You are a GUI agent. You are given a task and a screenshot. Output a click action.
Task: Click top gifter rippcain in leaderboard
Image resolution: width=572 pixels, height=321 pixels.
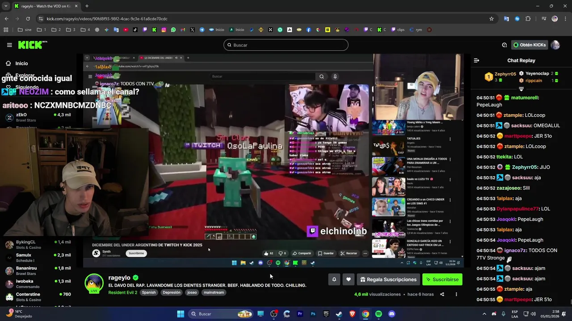pyautogui.click(x=534, y=81)
